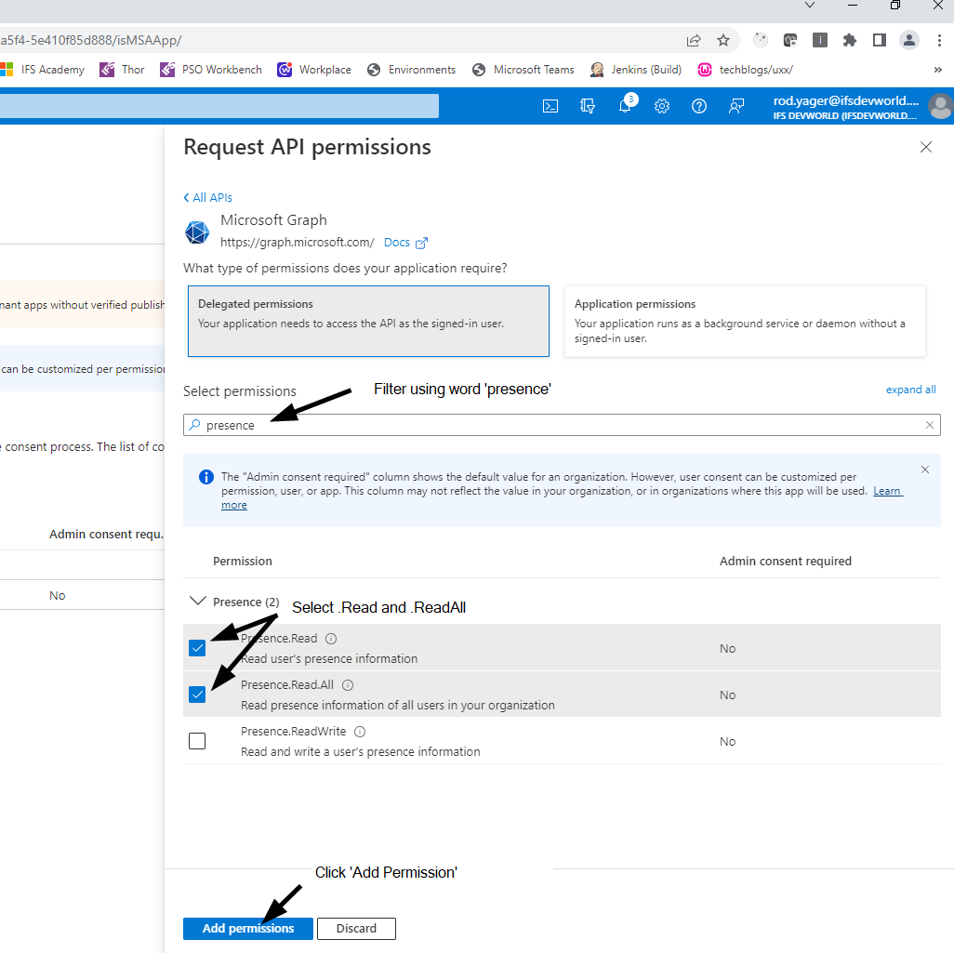Go back to All APIs link
Image resolution: width=954 pixels, height=953 pixels.
click(x=208, y=197)
